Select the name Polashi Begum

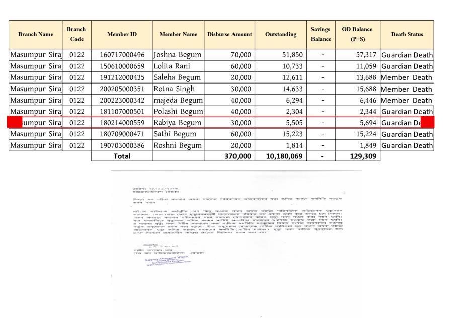pyautogui.click(x=178, y=112)
